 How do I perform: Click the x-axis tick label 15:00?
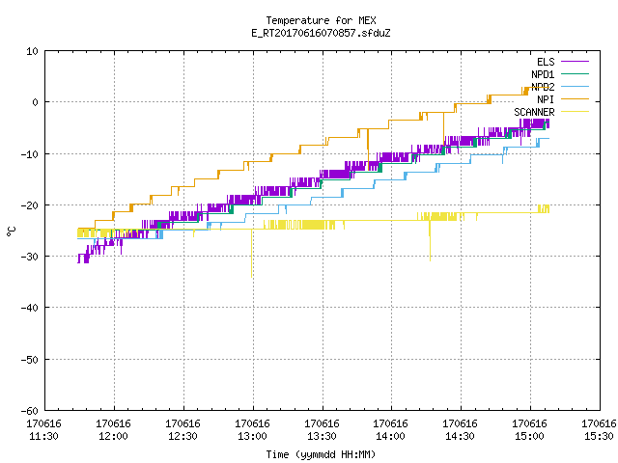(529, 436)
